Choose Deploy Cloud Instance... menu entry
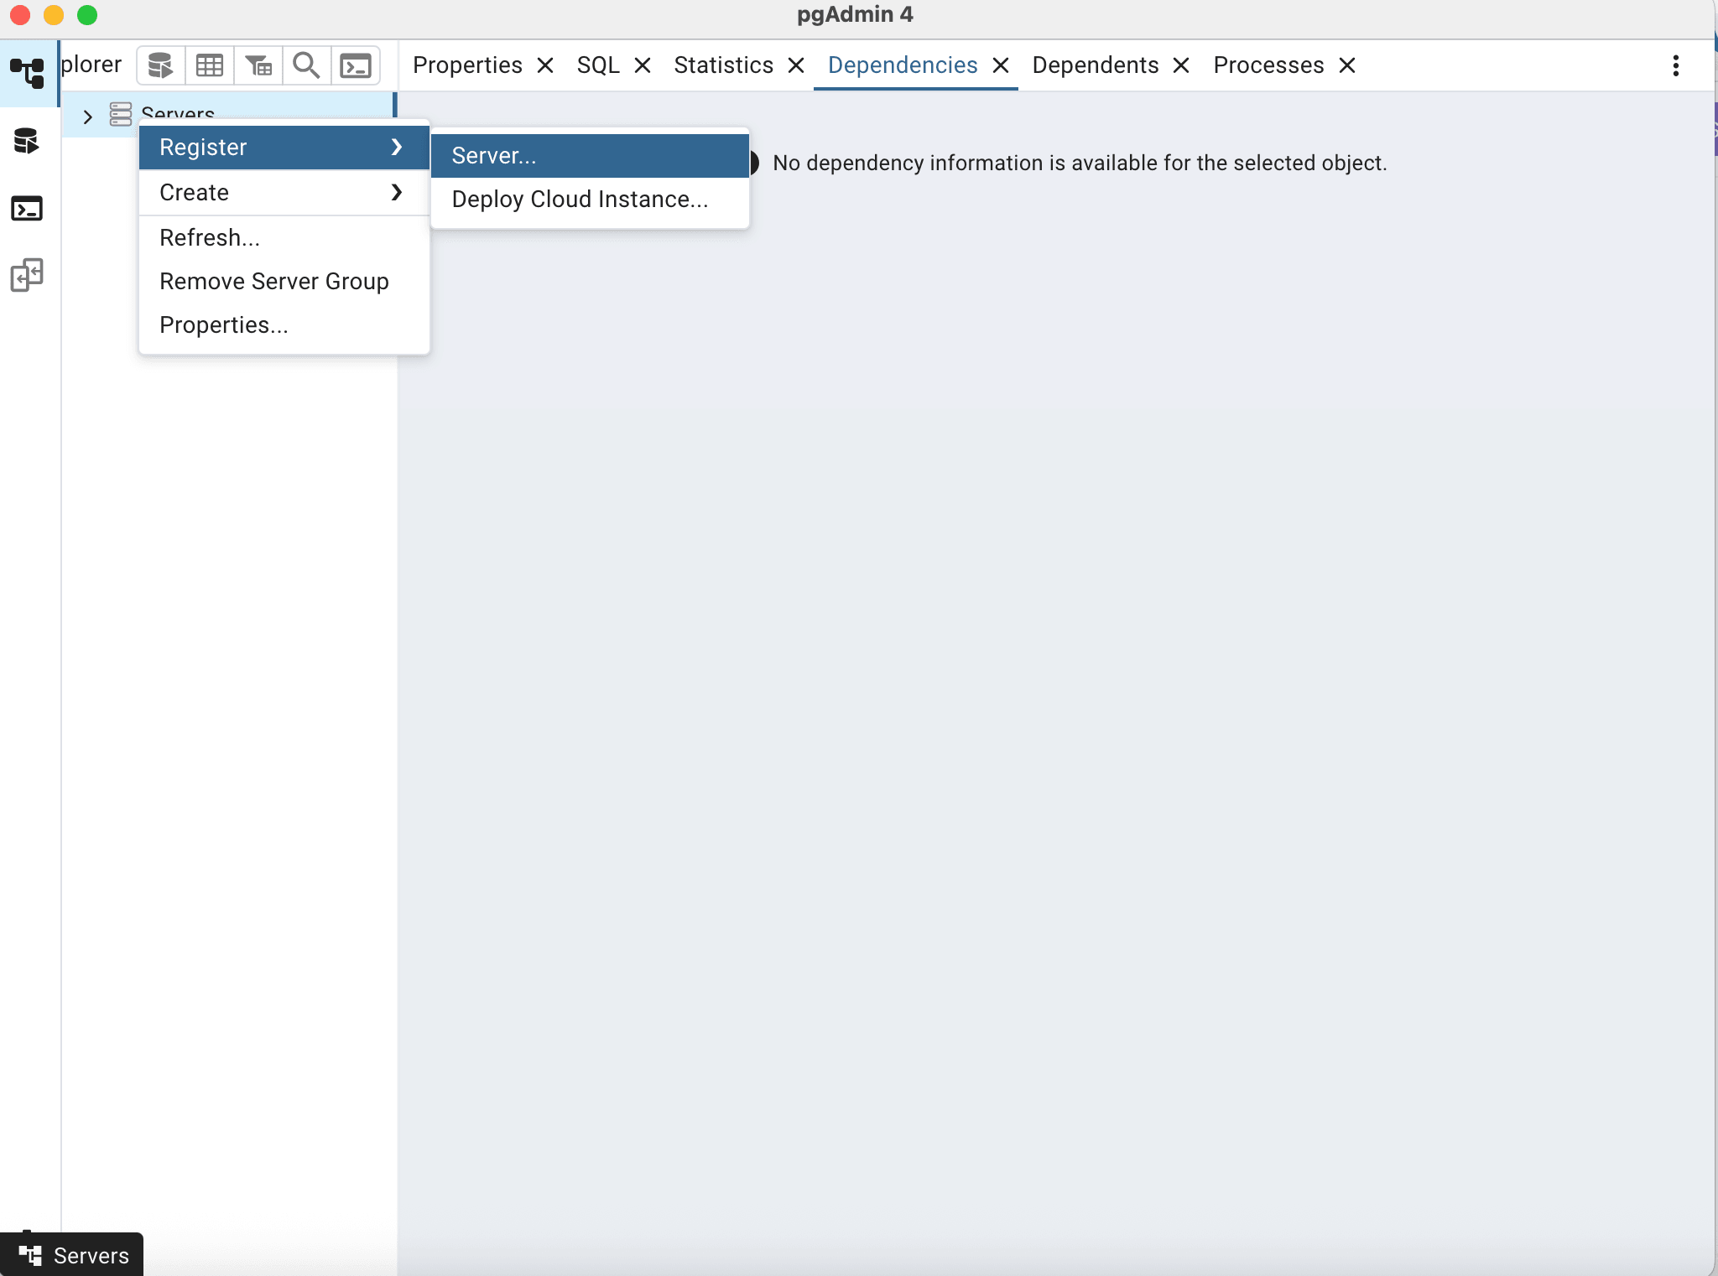The height and width of the screenshot is (1276, 1718). 580,200
